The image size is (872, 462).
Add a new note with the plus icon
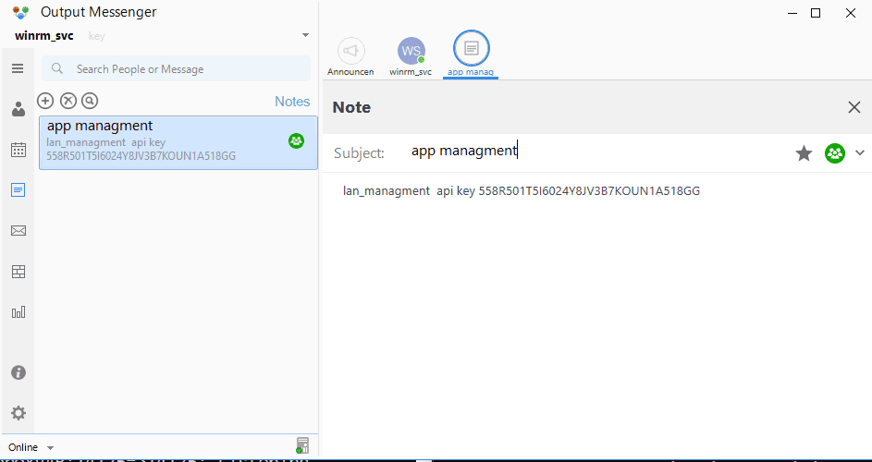[x=45, y=101]
